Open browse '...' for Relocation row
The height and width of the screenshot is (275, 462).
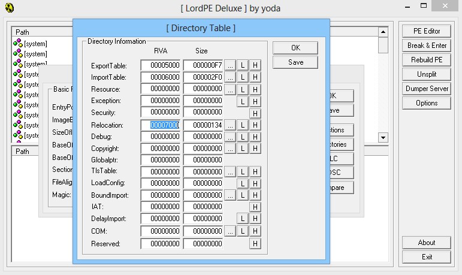pos(230,125)
